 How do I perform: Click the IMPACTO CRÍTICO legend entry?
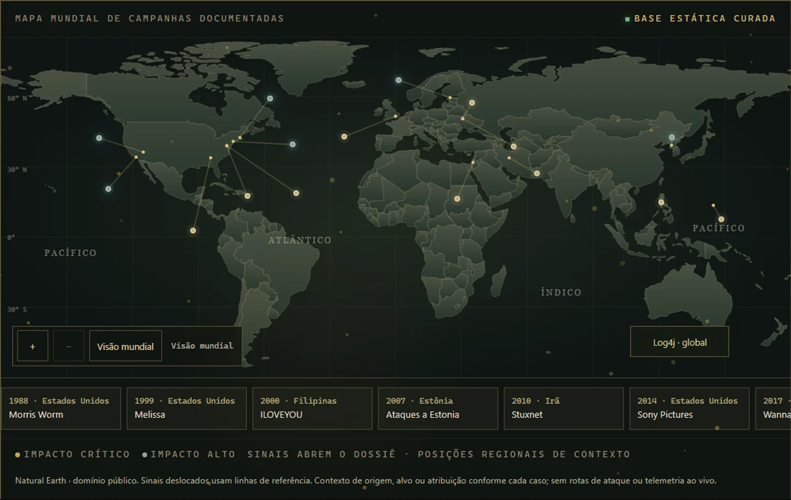(x=73, y=454)
